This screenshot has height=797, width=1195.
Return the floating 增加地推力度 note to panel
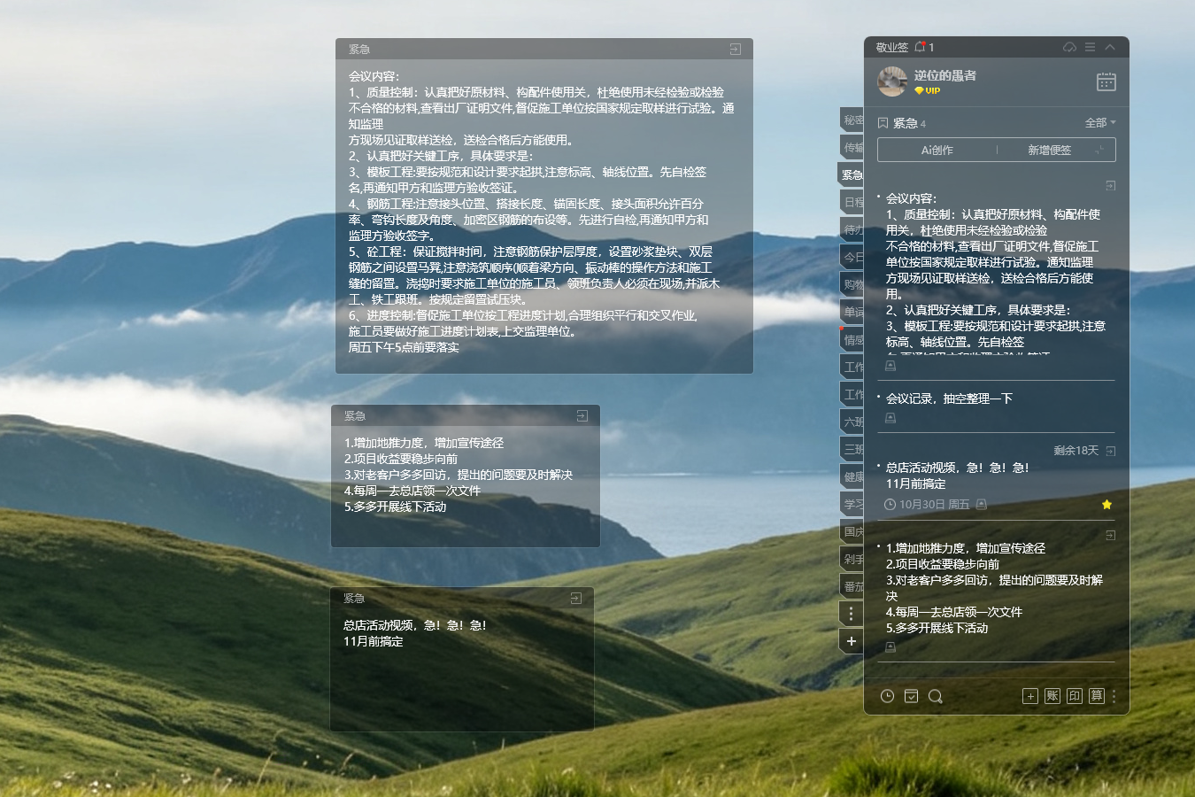click(582, 415)
